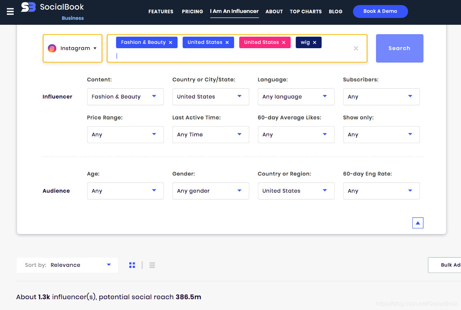461x310 pixels.
Task: Open the 60-day Eng Rate dropdown
Action: tap(381, 191)
